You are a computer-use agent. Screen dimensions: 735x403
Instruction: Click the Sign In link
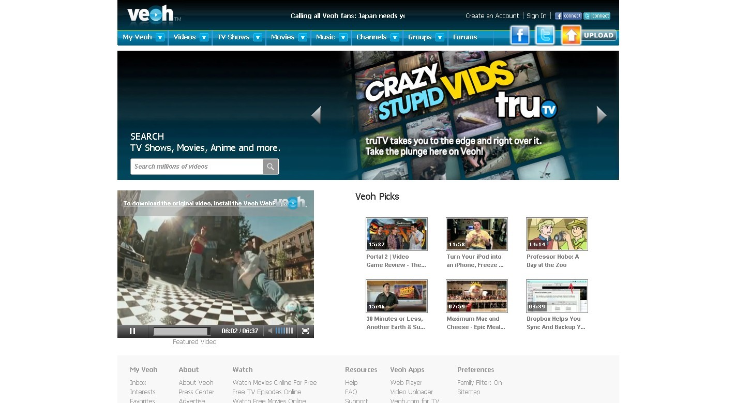point(536,16)
